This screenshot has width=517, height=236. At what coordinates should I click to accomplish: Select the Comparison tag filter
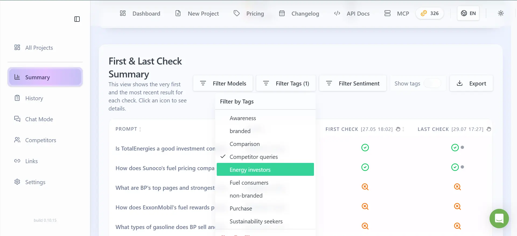[265, 144]
